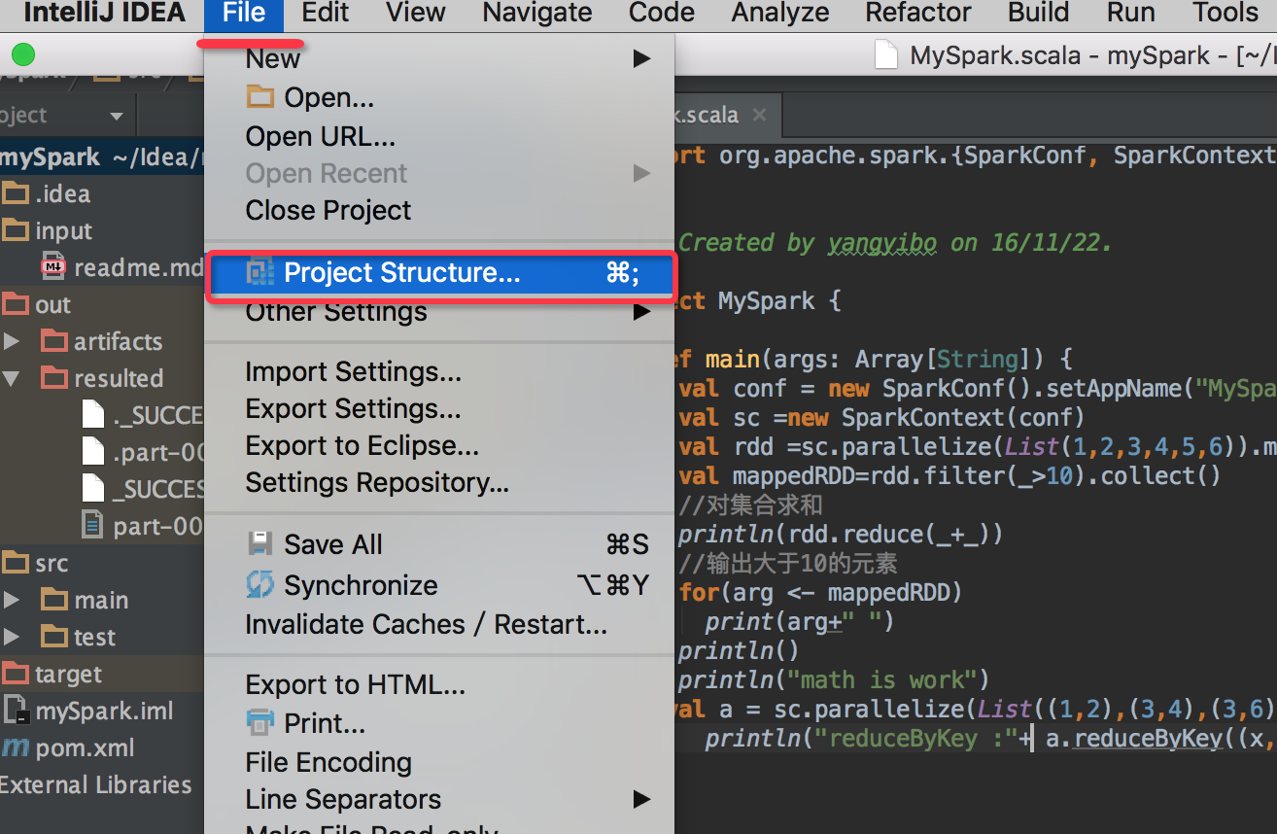The height and width of the screenshot is (834, 1277).
Task: Click the line with new SparkContext(conf)
Action: point(881,417)
